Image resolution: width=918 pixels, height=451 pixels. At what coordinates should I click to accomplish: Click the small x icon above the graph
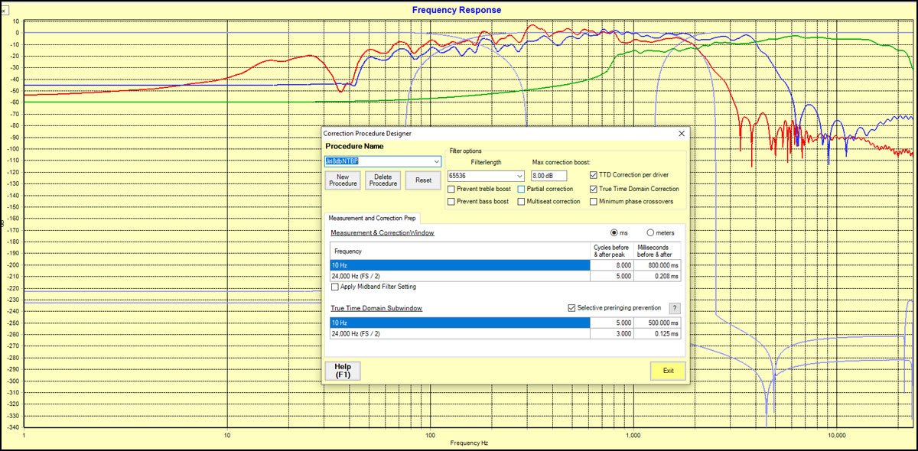coord(3,10)
